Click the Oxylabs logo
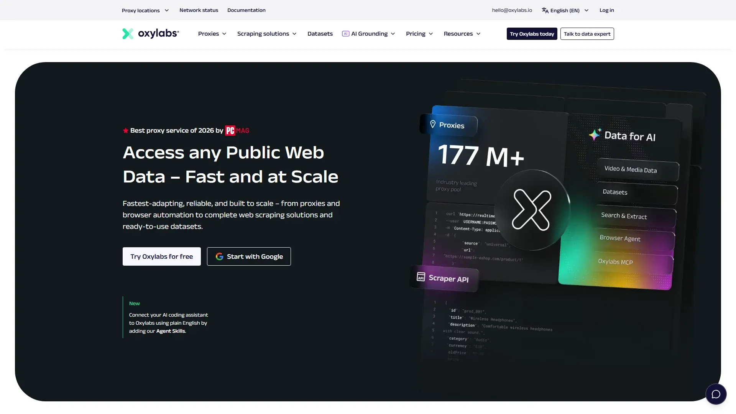 [x=150, y=34]
